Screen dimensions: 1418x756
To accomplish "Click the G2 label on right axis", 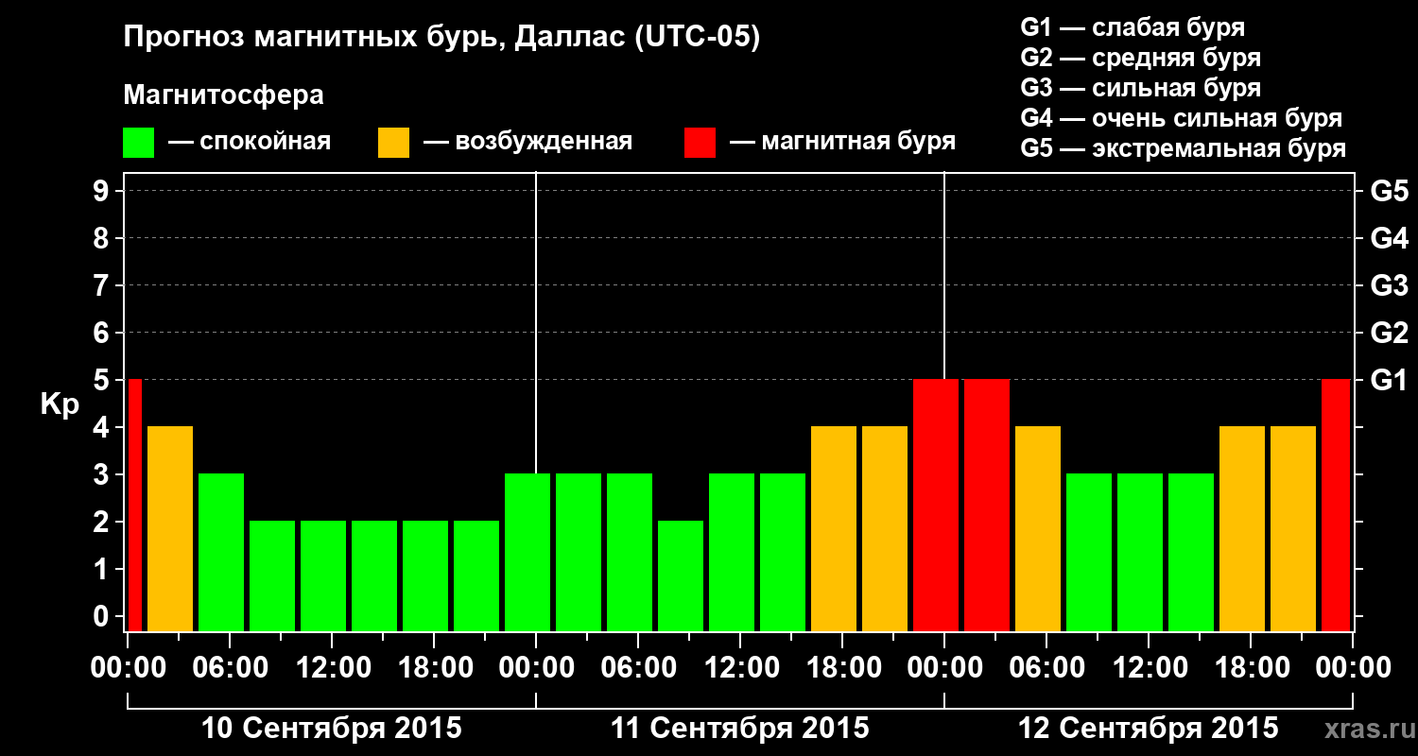I will click(1389, 333).
